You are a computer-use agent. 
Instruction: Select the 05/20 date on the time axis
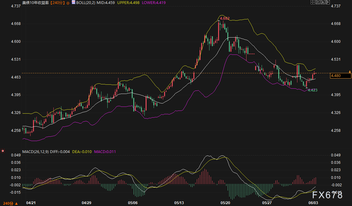pos(225,203)
